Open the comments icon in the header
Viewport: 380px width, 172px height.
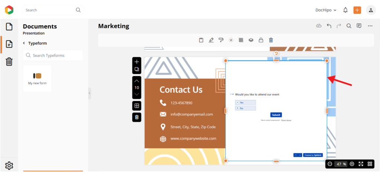pos(359,26)
